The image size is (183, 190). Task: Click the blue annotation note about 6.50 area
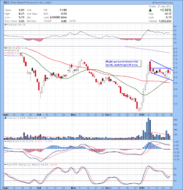click(123, 63)
